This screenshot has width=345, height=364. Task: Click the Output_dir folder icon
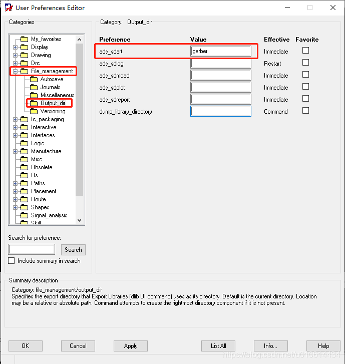(34, 103)
